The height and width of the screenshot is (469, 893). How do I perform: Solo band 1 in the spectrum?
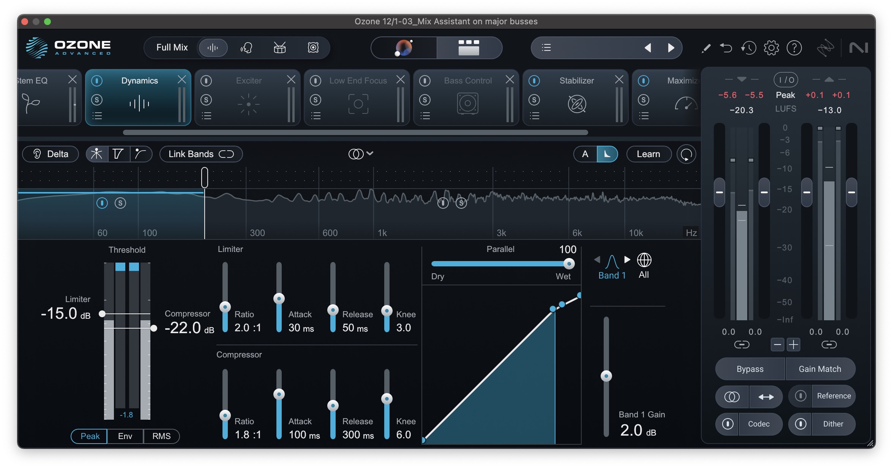click(x=120, y=203)
